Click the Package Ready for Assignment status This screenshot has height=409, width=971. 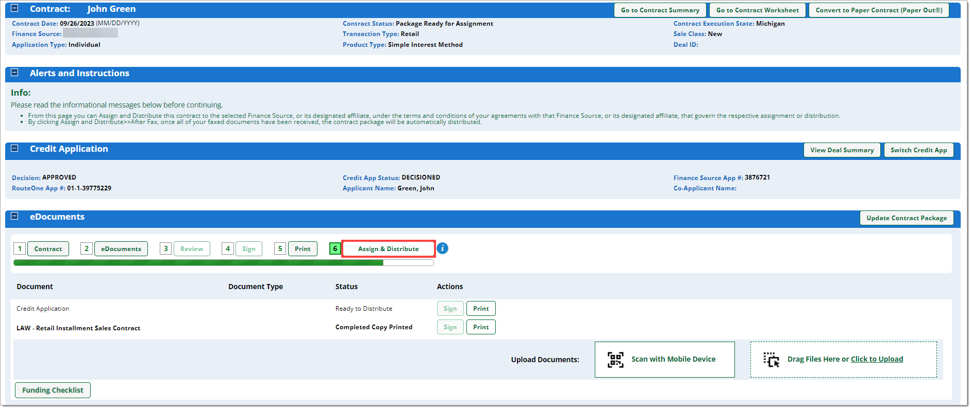coord(444,24)
